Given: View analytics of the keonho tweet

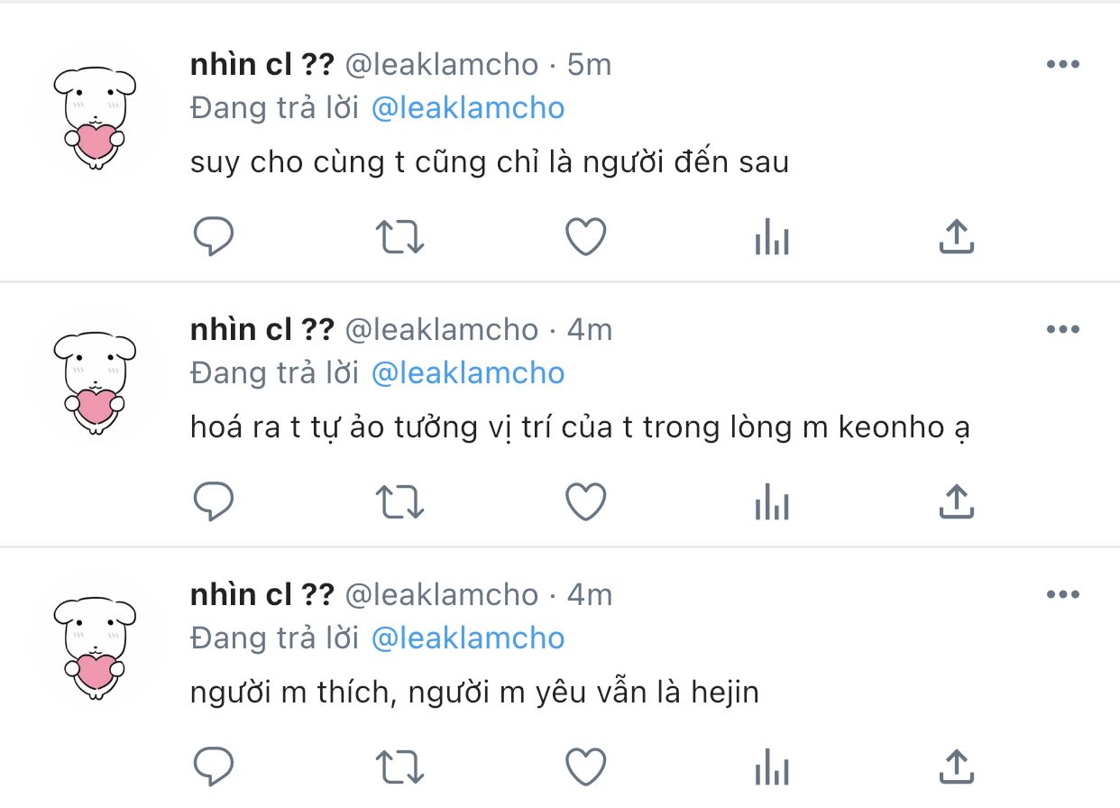Looking at the screenshot, I should click(x=771, y=502).
